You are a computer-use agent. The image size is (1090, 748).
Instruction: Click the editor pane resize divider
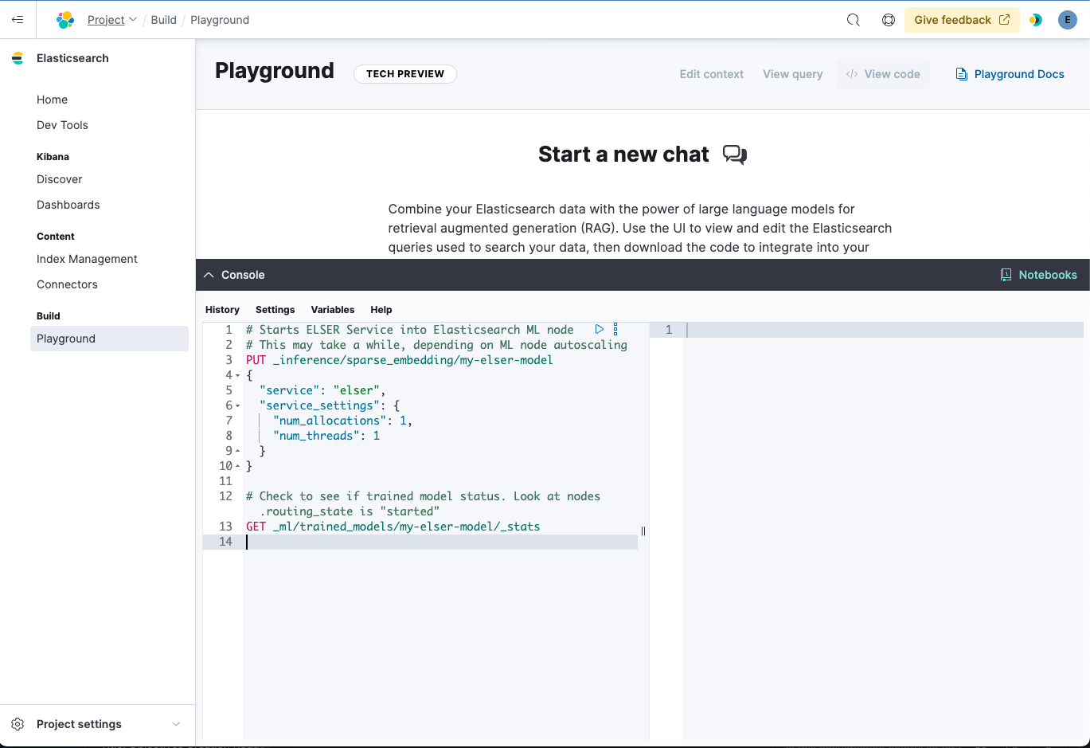click(x=643, y=531)
